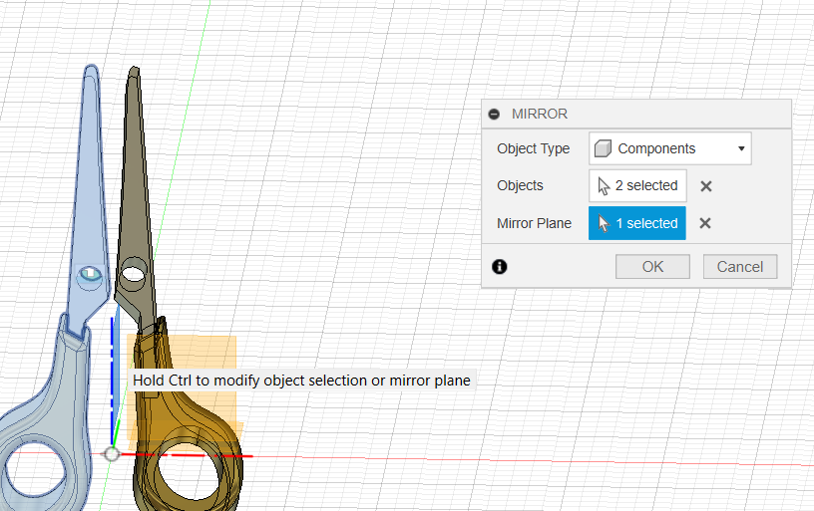Click the Objects label

[520, 185]
